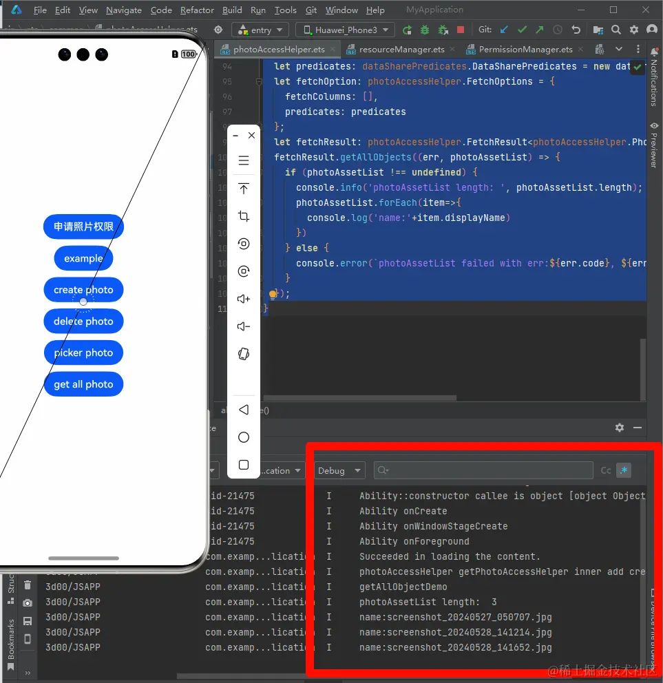The width and height of the screenshot is (663, 683).
Task: Click the emulator Recents square button
Action: pos(244,465)
